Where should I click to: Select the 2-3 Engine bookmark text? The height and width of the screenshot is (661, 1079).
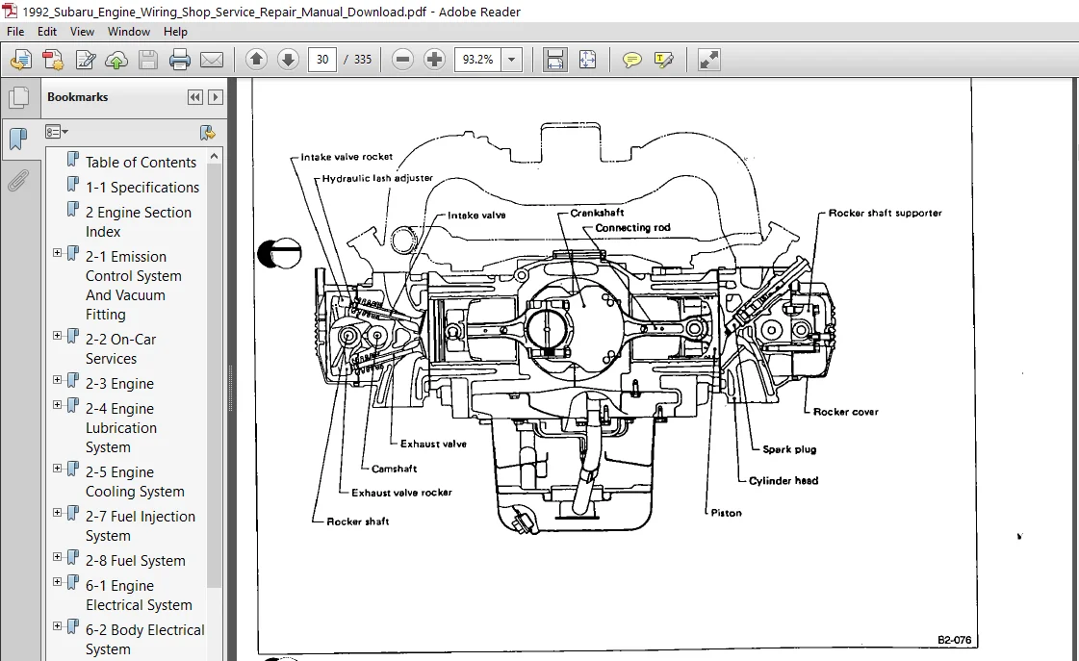click(x=119, y=384)
